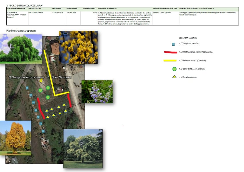
Task: Click the 'VIA SAN GIOVANNI' localization cell
Action: (x=36, y=13)
